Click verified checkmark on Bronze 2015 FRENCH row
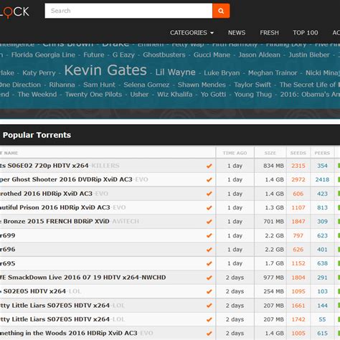 click(209, 222)
